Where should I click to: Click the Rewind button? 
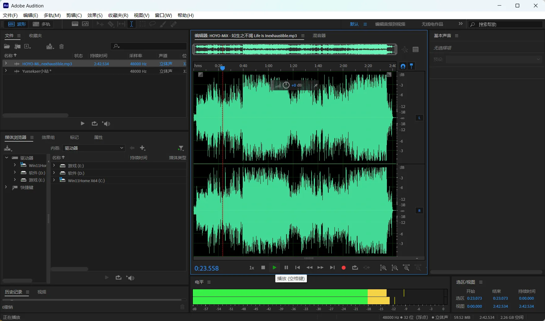[309, 267]
